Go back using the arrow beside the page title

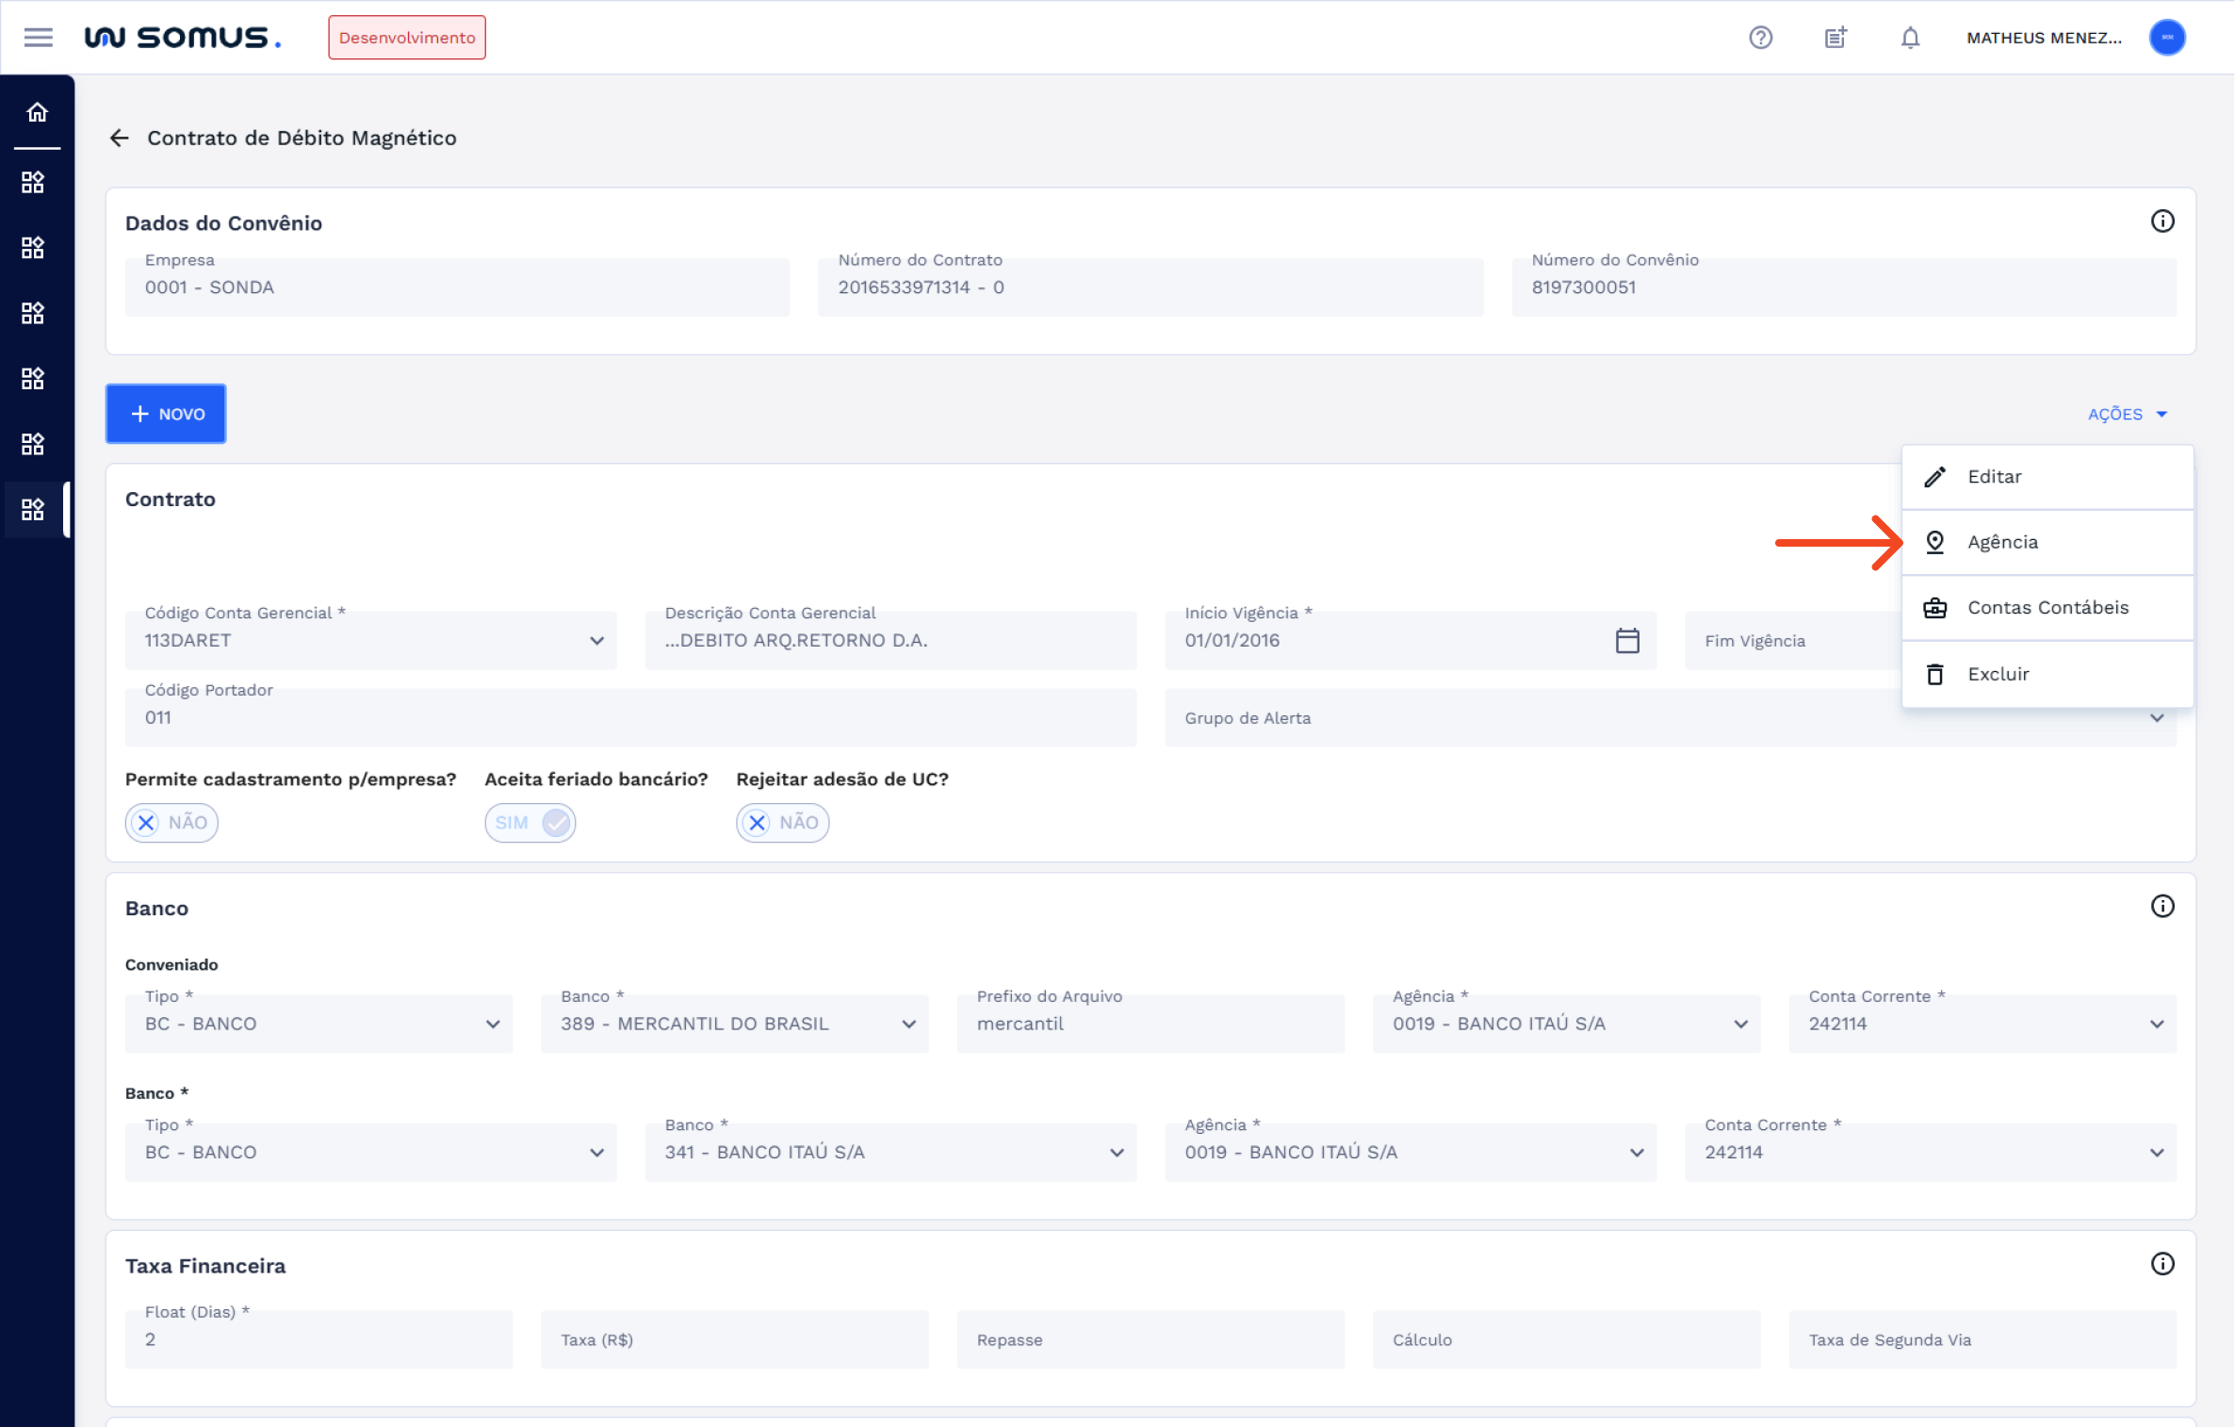[119, 139]
